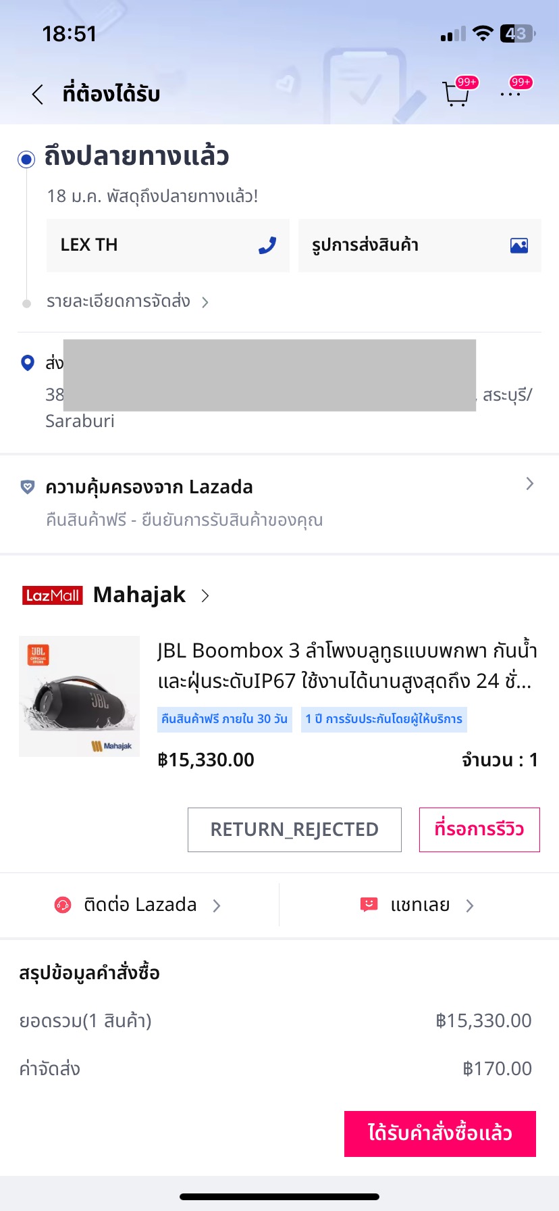Expand shipping details (รายละเอียดการจัดส่ง)
Viewport: 559px width, 1211px height.
pyautogui.click(x=127, y=301)
